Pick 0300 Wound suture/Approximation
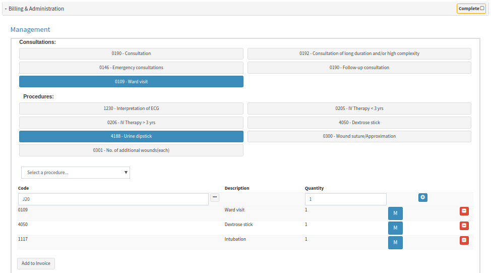The height and width of the screenshot is (273, 491). pyautogui.click(x=359, y=136)
